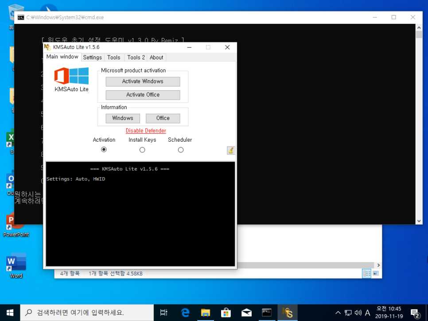Switch to the Main window tab
Viewport: 428px width, 321px height.
point(62,57)
